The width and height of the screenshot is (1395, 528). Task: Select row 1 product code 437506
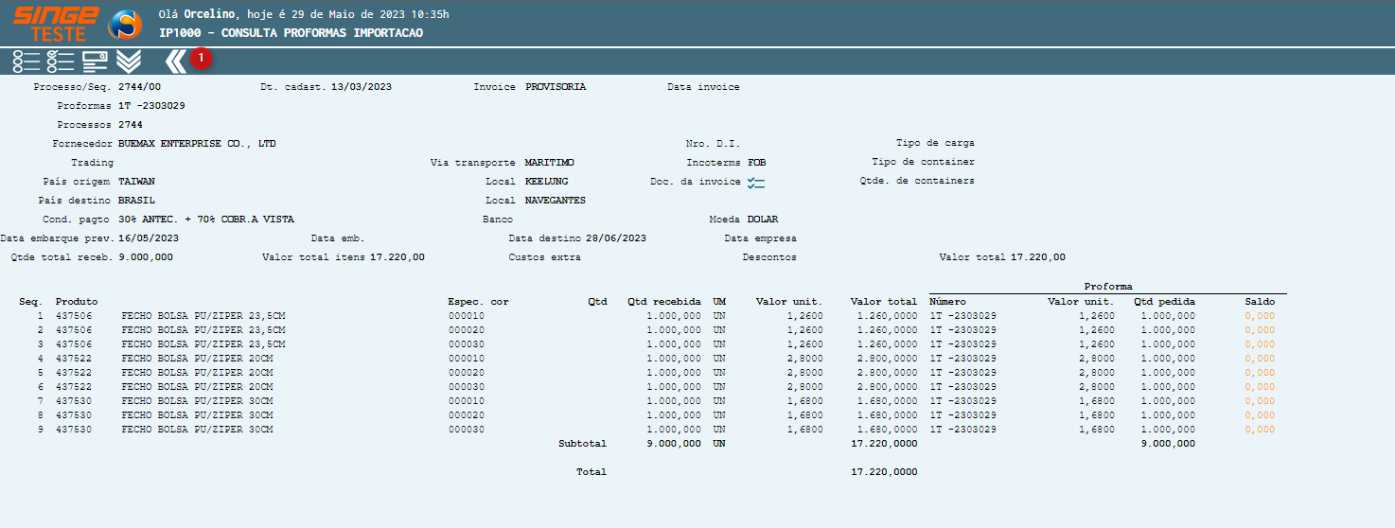[74, 316]
